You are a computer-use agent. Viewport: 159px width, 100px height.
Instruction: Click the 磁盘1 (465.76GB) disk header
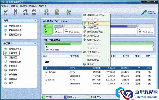[x=55, y=21]
